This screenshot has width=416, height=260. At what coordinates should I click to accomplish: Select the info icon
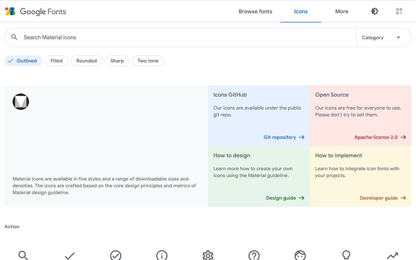(162, 255)
